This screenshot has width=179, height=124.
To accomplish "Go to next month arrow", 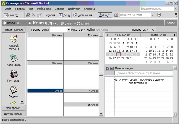I will 174,35.
